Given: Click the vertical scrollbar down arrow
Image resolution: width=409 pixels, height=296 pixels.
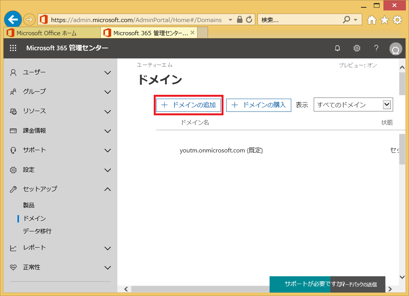Looking at the screenshot, I should [x=402, y=277].
